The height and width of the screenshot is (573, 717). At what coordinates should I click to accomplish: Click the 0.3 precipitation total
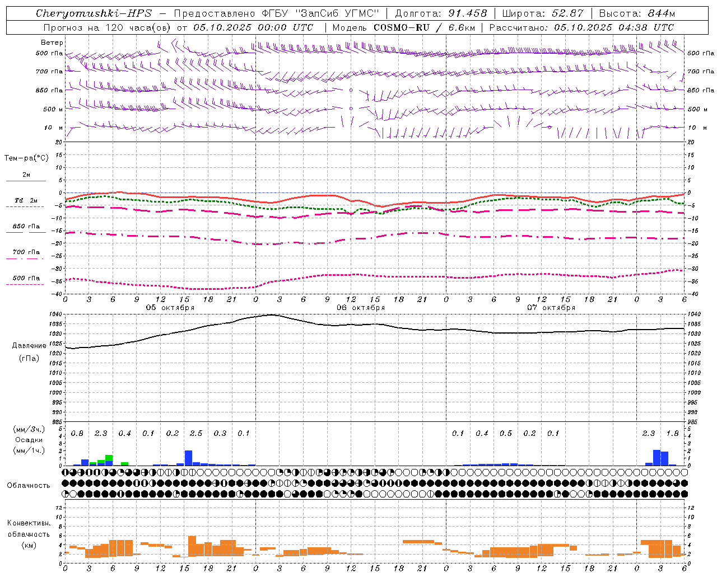click(220, 434)
